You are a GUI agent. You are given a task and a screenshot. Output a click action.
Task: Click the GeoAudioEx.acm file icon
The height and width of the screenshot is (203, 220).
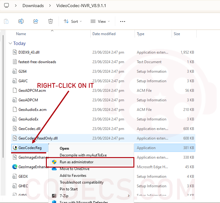[14, 109]
